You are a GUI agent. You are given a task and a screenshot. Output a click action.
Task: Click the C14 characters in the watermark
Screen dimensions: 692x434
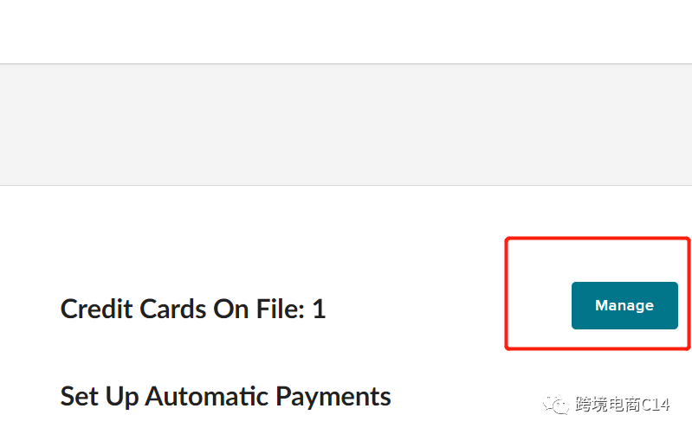656,405
